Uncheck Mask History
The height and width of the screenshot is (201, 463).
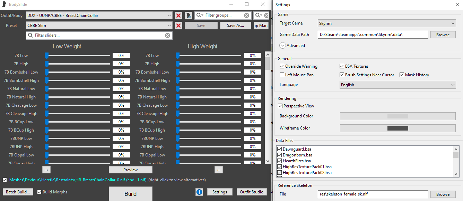coord(402,75)
